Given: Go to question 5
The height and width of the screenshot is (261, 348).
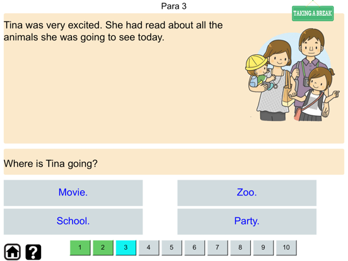Looking at the screenshot, I should (x=171, y=248).
